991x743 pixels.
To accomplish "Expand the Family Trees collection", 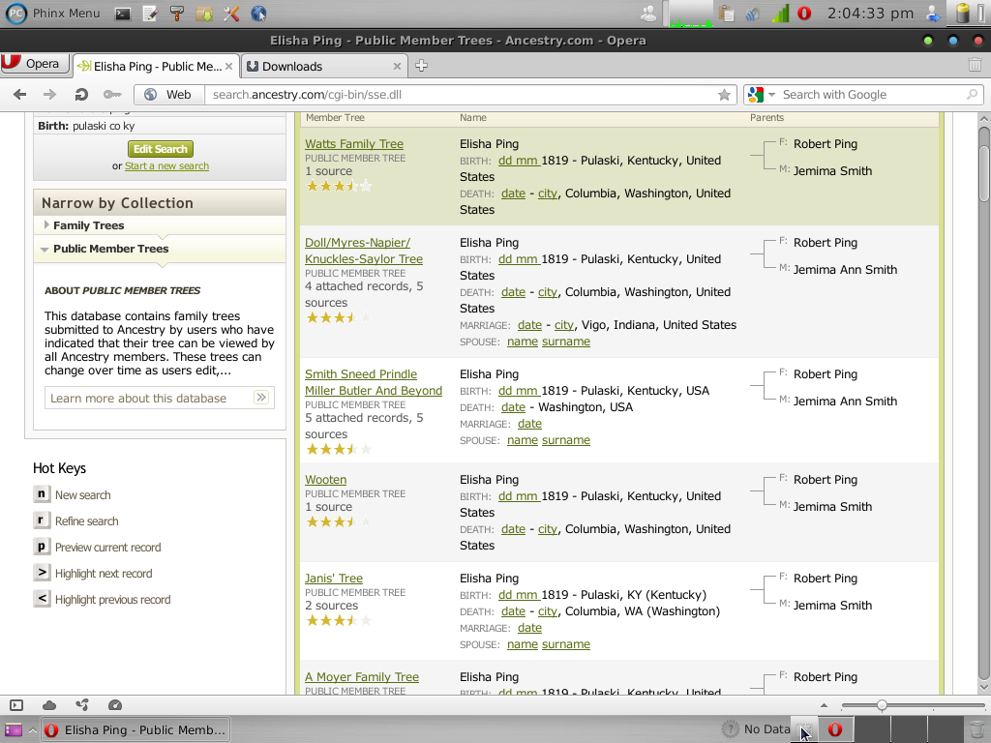I will point(88,225).
